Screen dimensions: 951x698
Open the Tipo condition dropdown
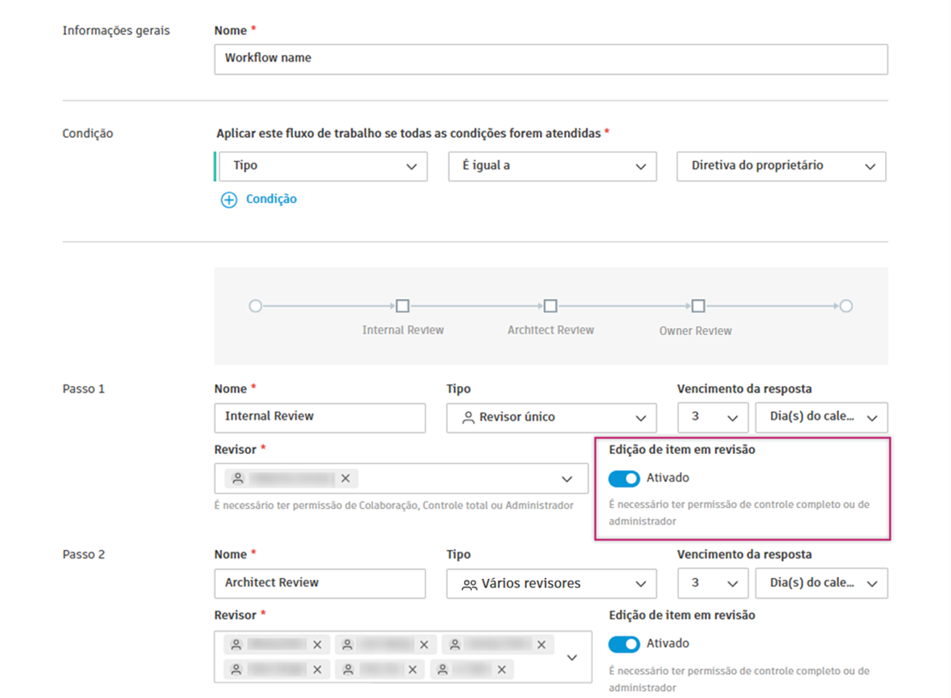(x=323, y=166)
